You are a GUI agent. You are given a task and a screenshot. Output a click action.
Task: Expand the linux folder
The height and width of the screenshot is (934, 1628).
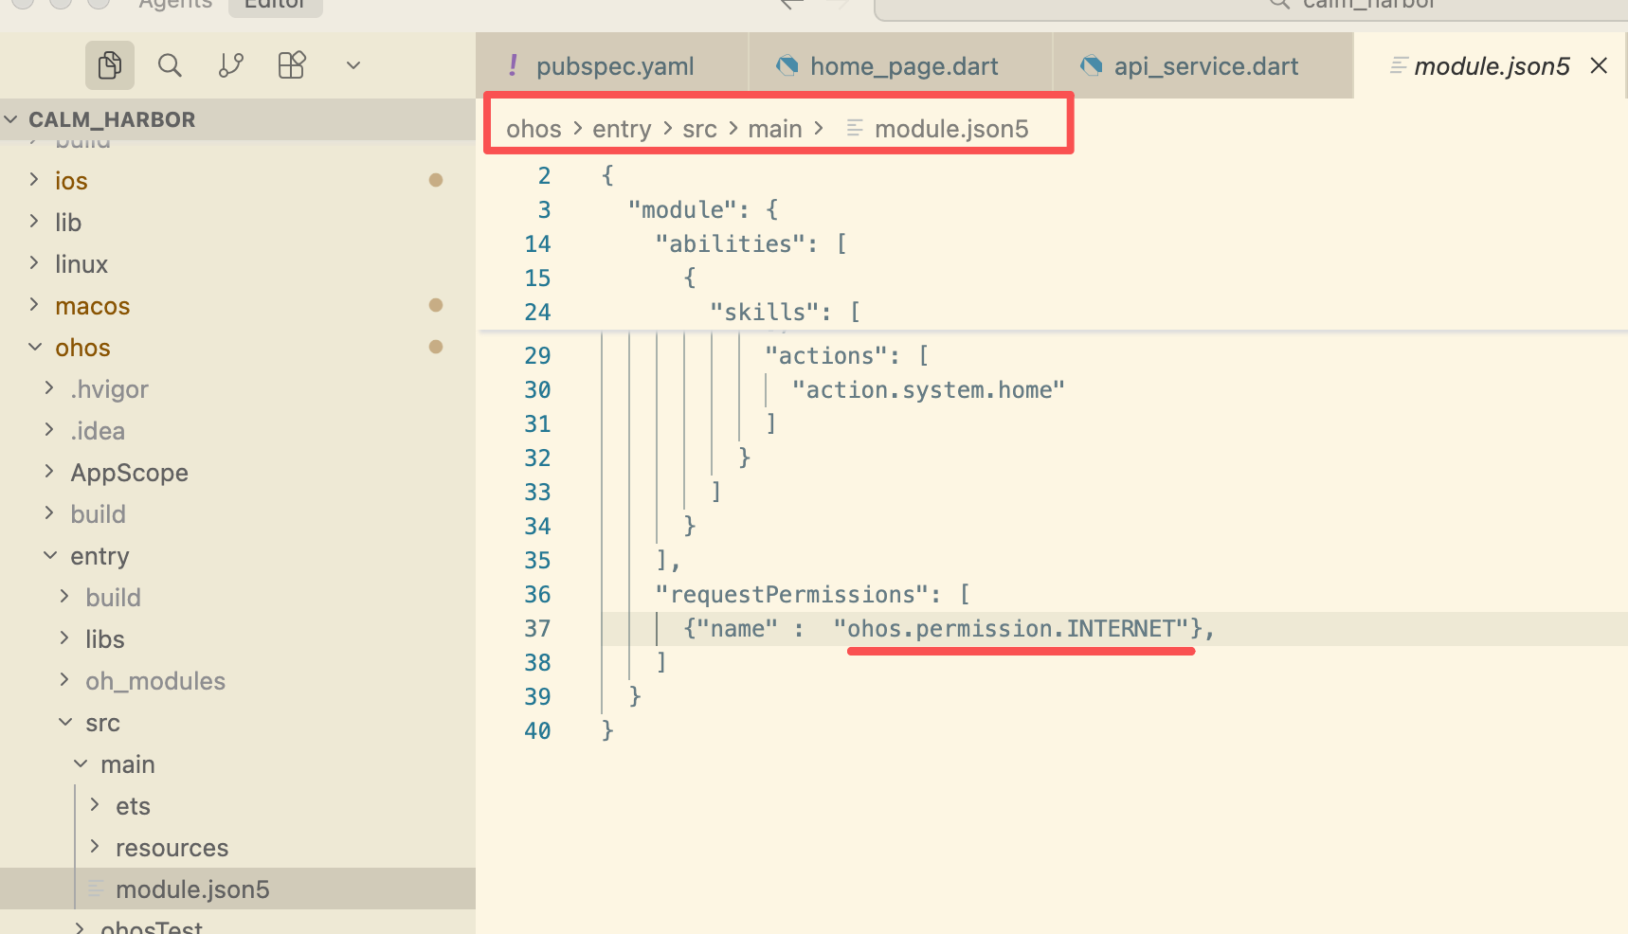pyautogui.click(x=238, y=263)
